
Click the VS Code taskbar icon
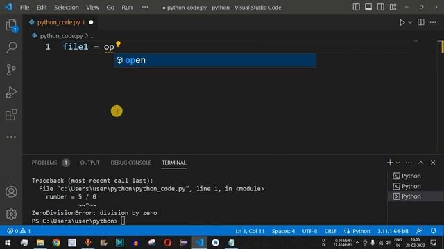199,243
